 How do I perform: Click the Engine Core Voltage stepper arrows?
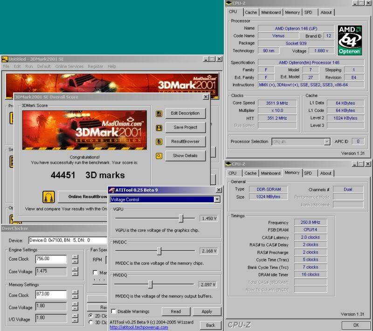[x=75, y=271]
